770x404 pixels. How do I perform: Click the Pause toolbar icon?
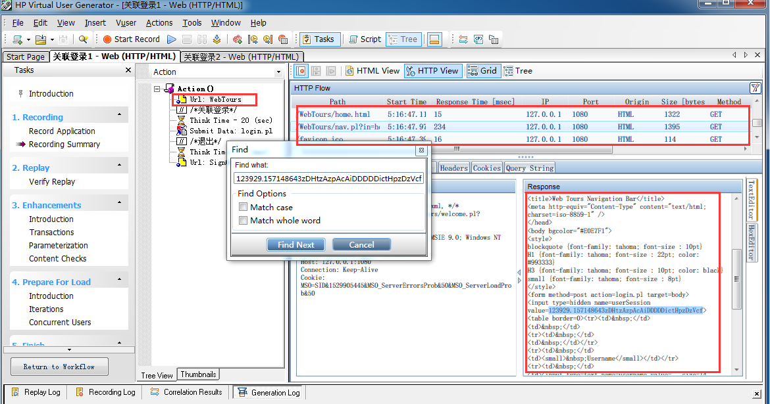[x=202, y=39]
